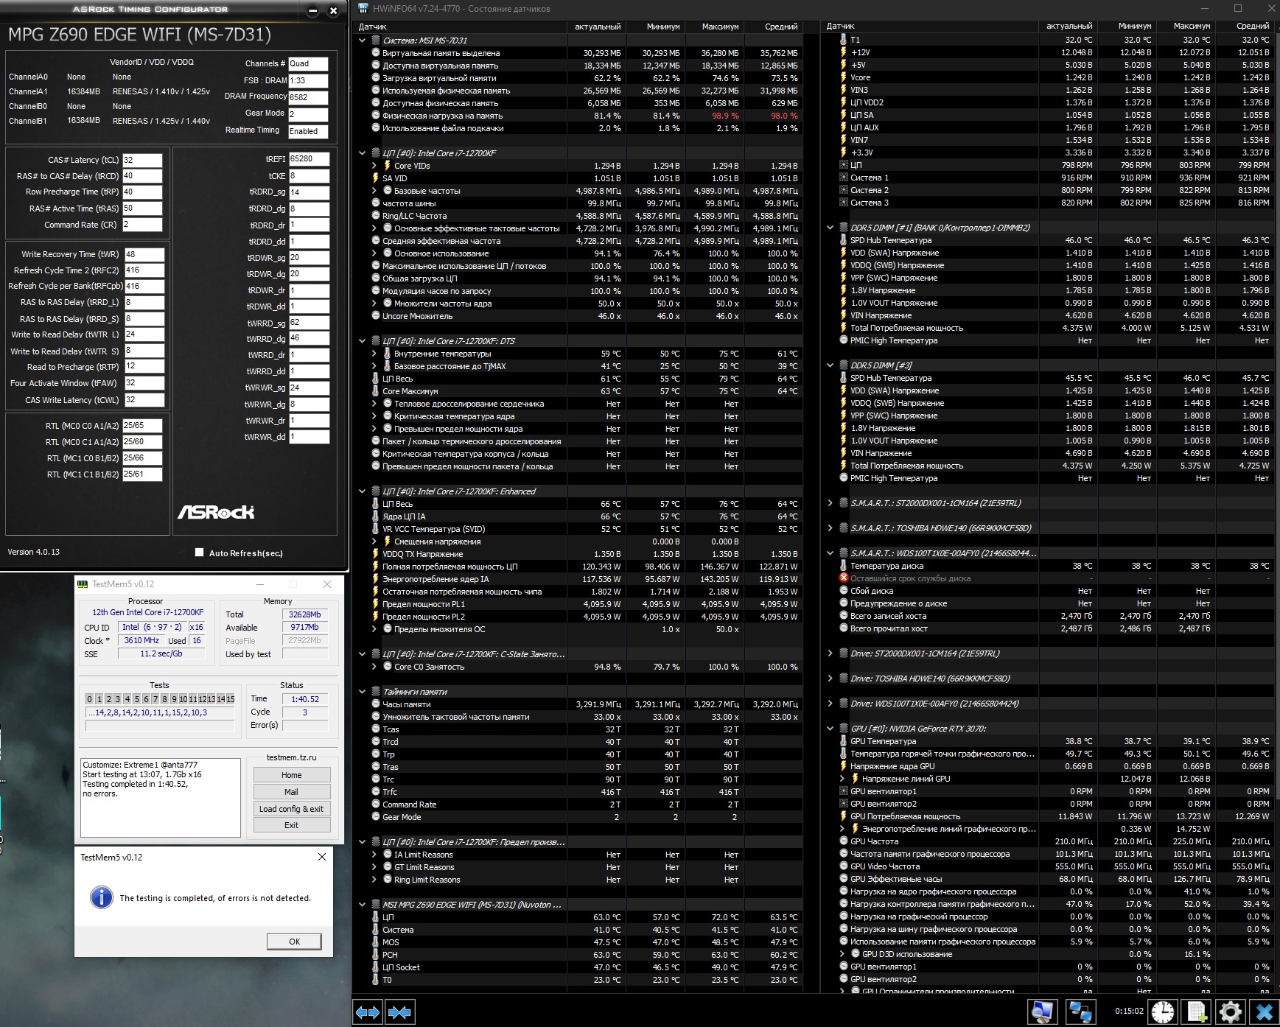Click the icon beside 'Gear Mode' sensor row
Screen dimensions: 1280x1027
tap(376, 817)
